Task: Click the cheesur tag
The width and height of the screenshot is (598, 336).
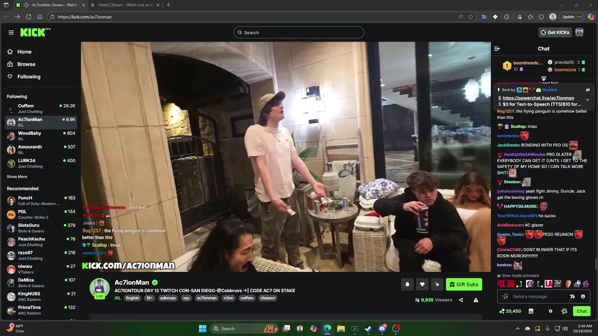Action: coord(268,298)
